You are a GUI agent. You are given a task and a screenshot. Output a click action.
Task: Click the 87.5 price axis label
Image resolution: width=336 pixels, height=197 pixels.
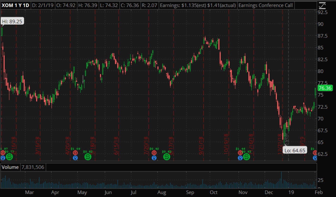tap(323, 36)
